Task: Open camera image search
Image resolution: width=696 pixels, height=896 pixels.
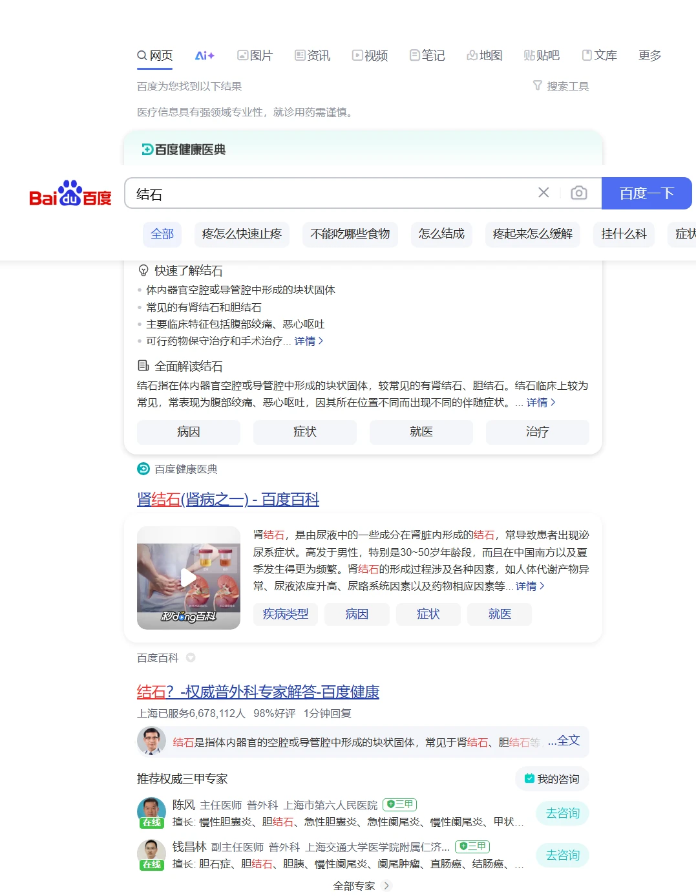Action: point(578,193)
